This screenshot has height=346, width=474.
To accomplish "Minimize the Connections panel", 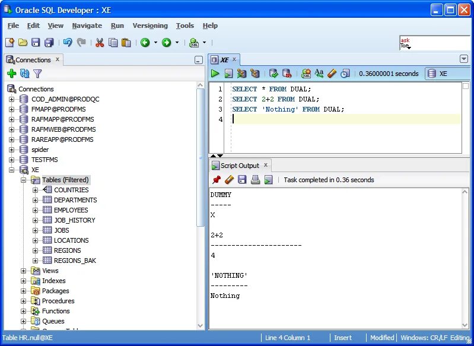I will point(199,60).
